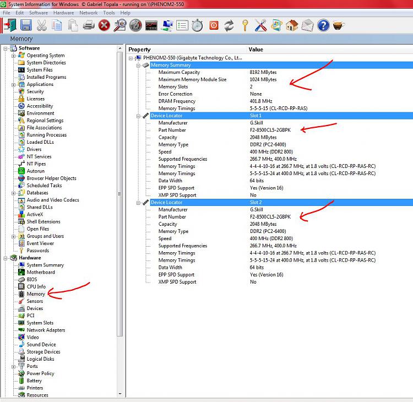Click the Copy documents toolbar icon
The width and height of the screenshot is (413, 402).
[57, 25]
